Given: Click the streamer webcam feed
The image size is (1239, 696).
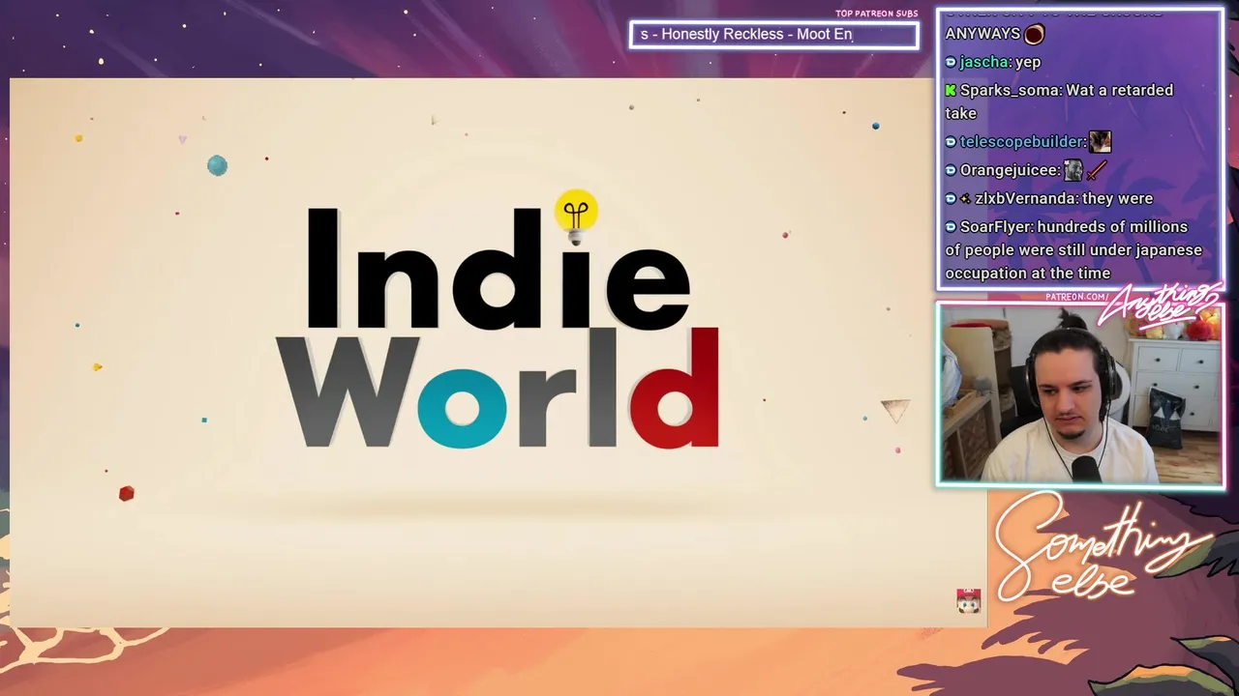Looking at the screenshot, I should pyautogui.click(x=1080, y=393).
